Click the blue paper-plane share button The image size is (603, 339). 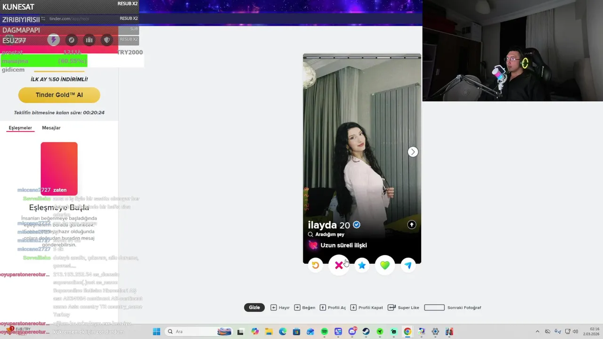408,265
